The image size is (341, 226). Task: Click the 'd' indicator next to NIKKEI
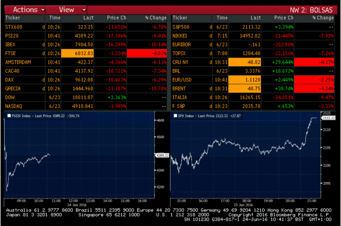210,35
